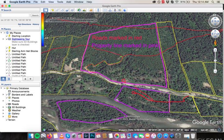The height and width of the screenshot is (140, 224).
Task: Click the zoom slider on the map
Action: click(215, 60)
